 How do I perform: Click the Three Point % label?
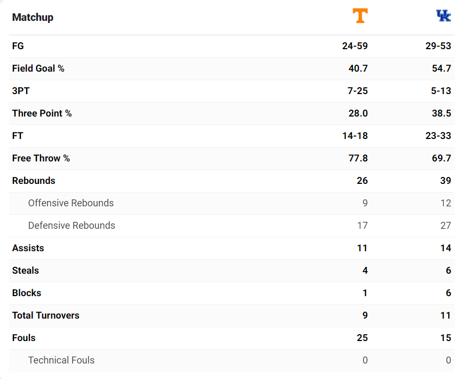point(42,113)
